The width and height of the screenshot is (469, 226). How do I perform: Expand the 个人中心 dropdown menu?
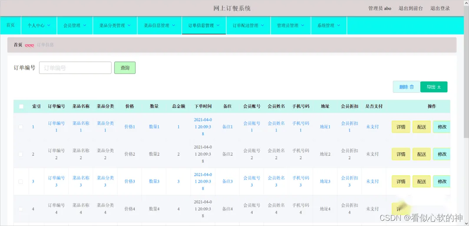click(x=39, y=26)
